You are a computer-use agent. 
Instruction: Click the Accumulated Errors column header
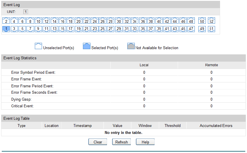(216, 126)
